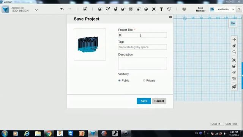Click the Fit view icon

pyautogui.click(x=234, y=60)
